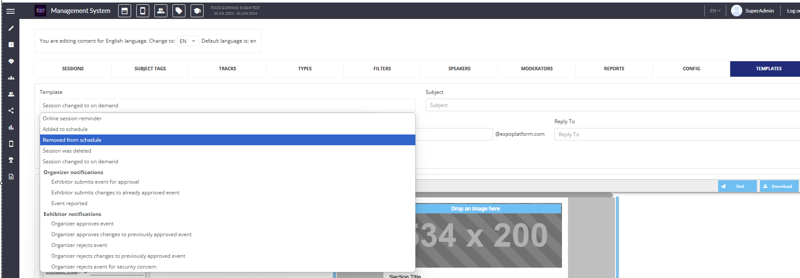Screen dimensions: 800x278
Task: Change content language EN dropdown
Action: [x=188, y=41]
